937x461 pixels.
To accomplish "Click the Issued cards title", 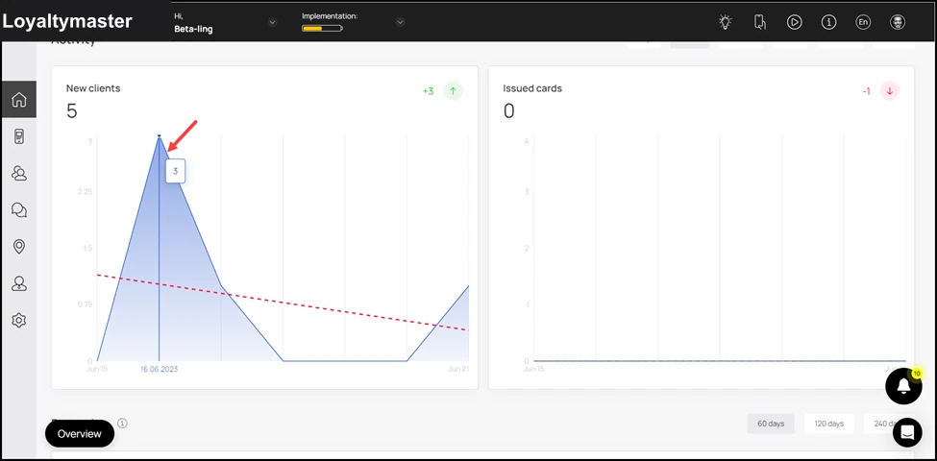I will tap(532, 88).
